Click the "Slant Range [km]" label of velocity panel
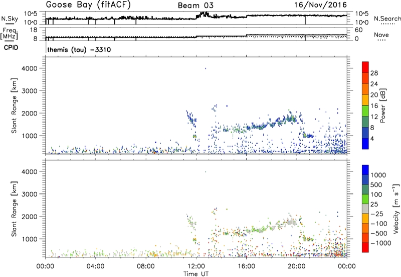401x277 pixels. [14, 209]
